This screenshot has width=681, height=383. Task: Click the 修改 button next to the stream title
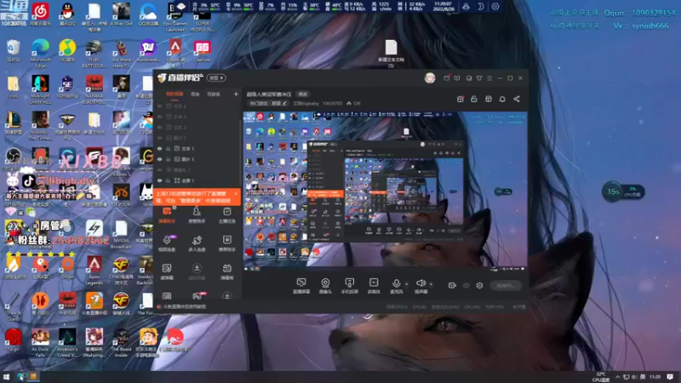[303, 94]
